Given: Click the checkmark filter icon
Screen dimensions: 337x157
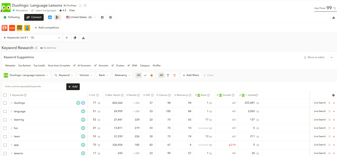Looking at the screenshot, I should pyautogui.click(x=145, y=75).
